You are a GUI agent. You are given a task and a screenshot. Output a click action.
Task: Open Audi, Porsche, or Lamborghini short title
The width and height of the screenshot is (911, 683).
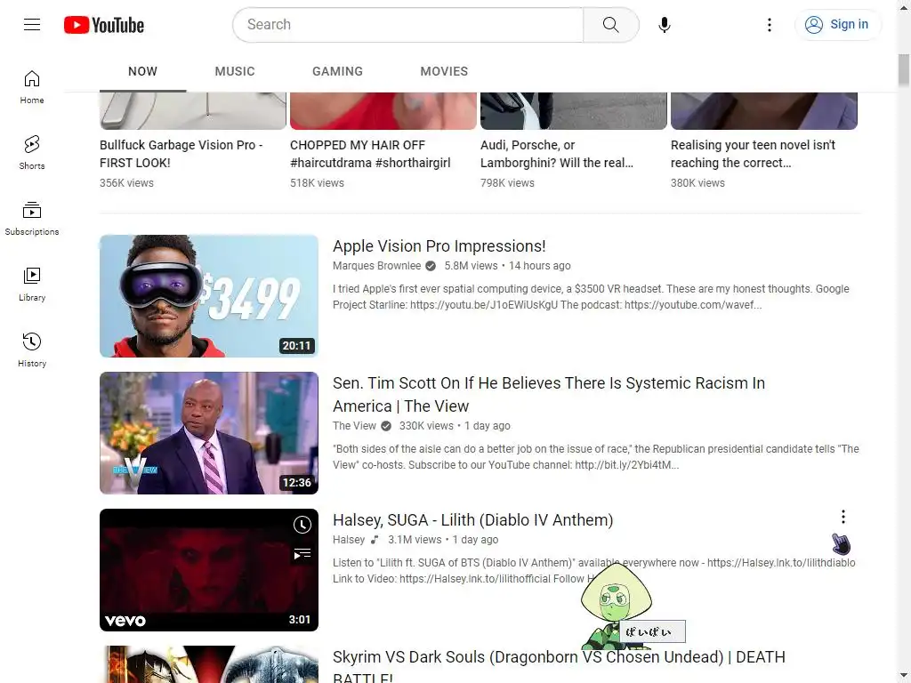coord(557,154)
